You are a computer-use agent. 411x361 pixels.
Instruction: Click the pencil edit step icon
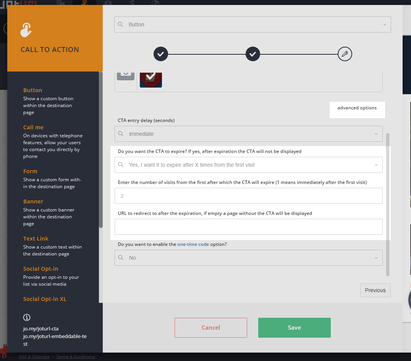tap(345, 54)
